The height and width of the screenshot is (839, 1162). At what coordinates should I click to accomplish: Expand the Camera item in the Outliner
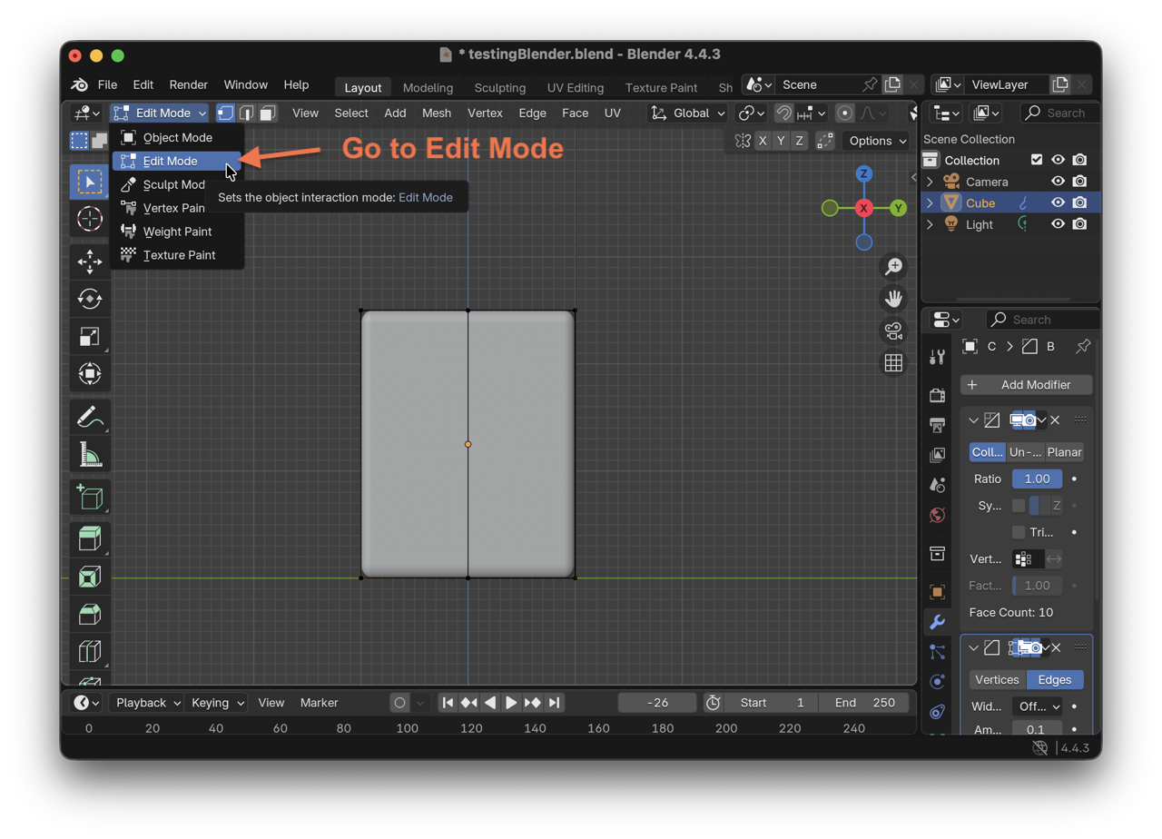pos(928,182)
